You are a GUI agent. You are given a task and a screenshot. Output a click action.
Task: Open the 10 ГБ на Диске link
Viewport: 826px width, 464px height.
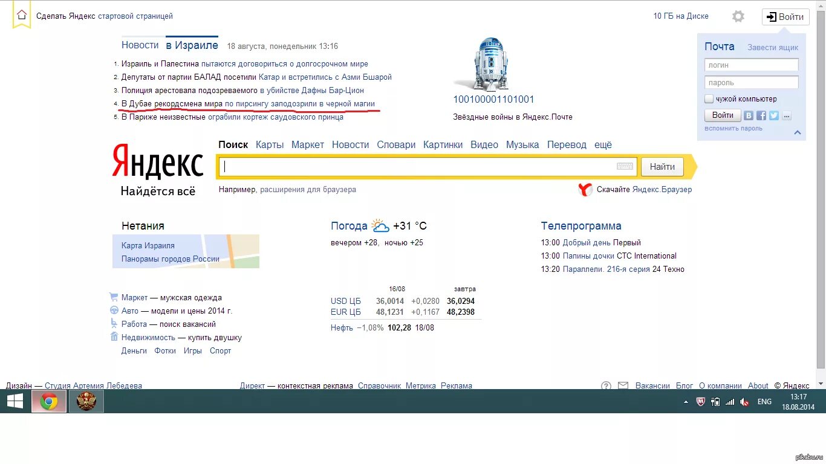click(681, 16)
